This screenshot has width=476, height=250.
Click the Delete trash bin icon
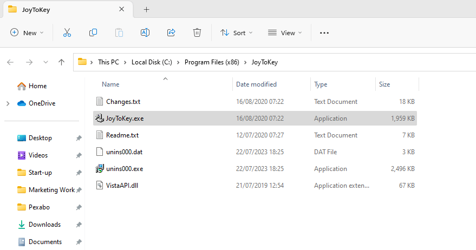click(197, 32)
